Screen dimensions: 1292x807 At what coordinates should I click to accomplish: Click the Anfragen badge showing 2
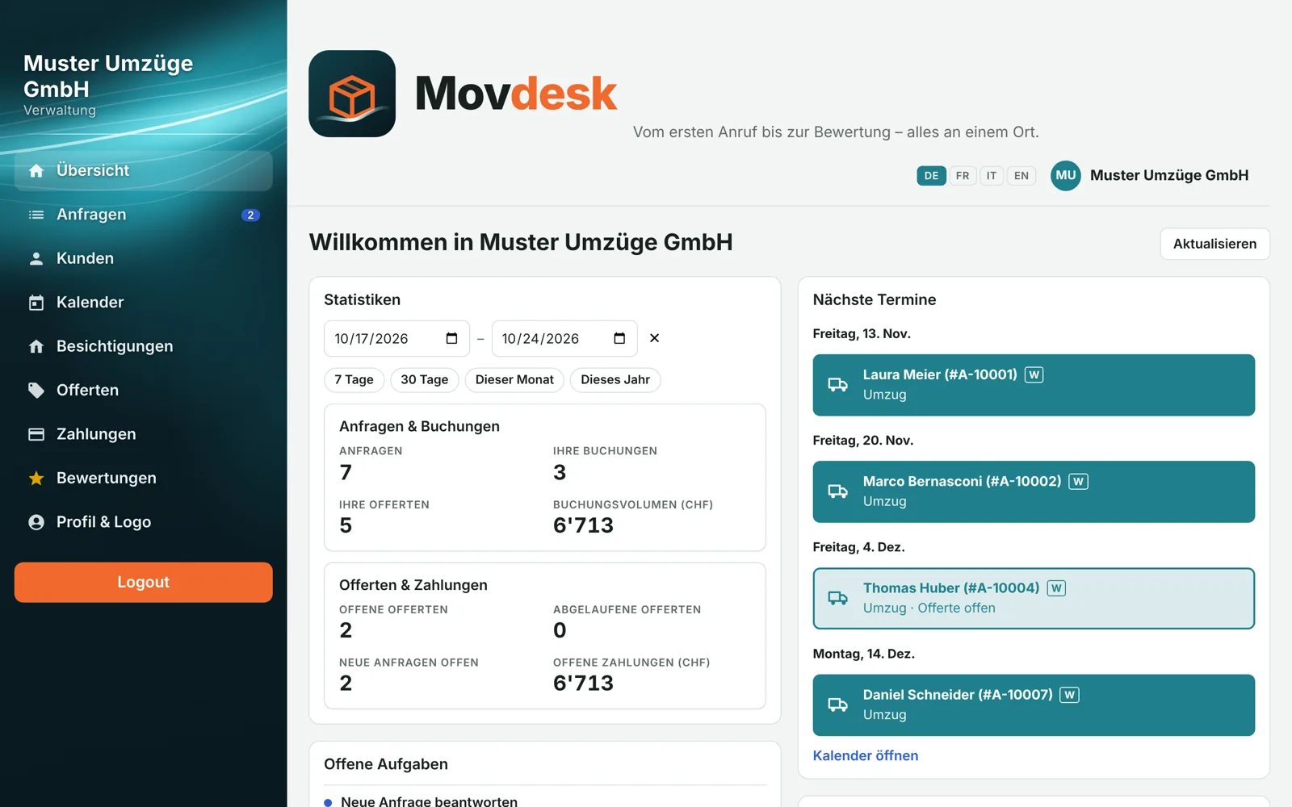point(251,215)
